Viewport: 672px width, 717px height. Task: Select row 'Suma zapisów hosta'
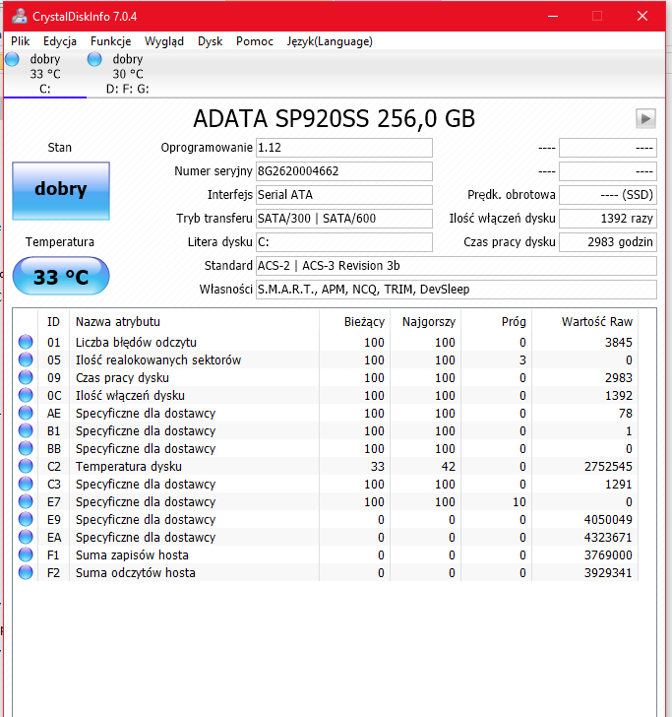coord(326,554)
